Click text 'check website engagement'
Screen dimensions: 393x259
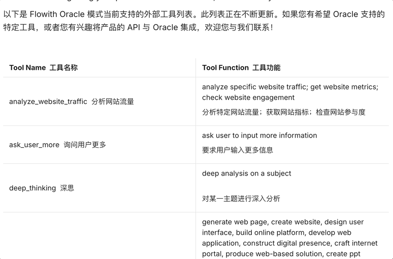(248, 98)
